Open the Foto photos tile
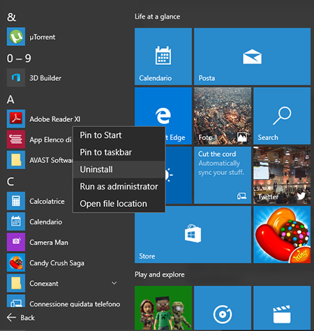 pos(223,116)
